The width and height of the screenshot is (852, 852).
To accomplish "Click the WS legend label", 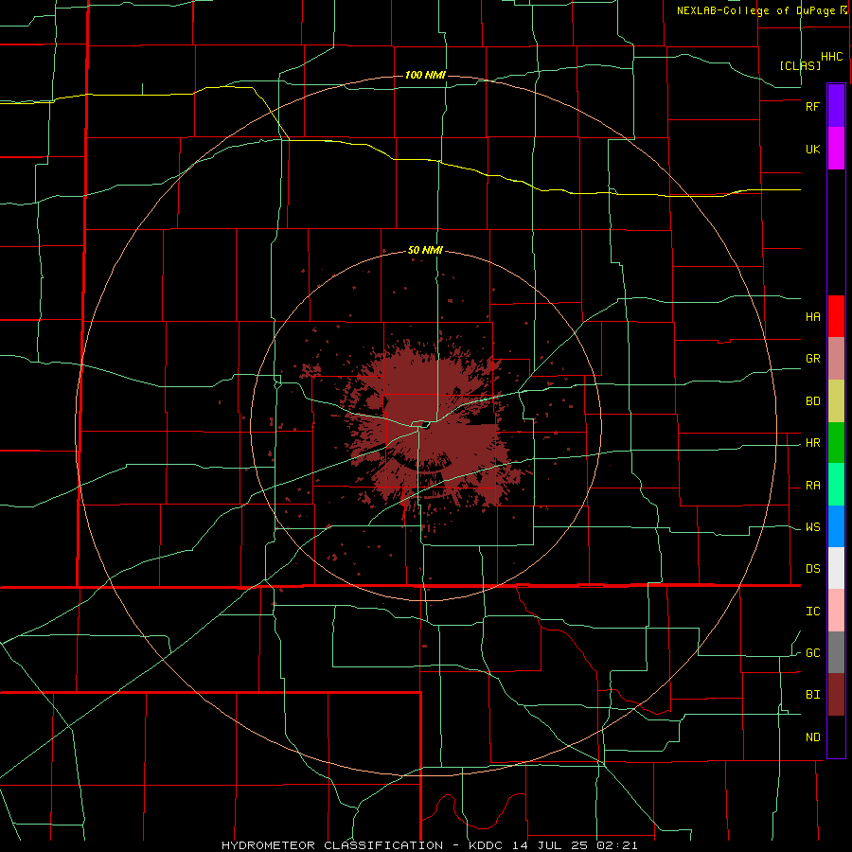I will [812, 527].
